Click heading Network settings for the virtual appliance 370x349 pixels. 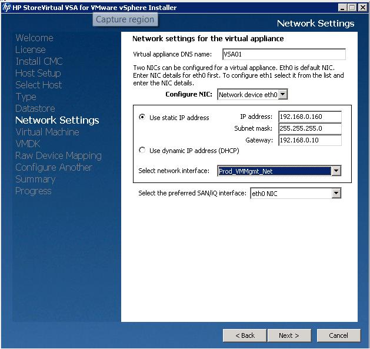(x=208, y=38)
